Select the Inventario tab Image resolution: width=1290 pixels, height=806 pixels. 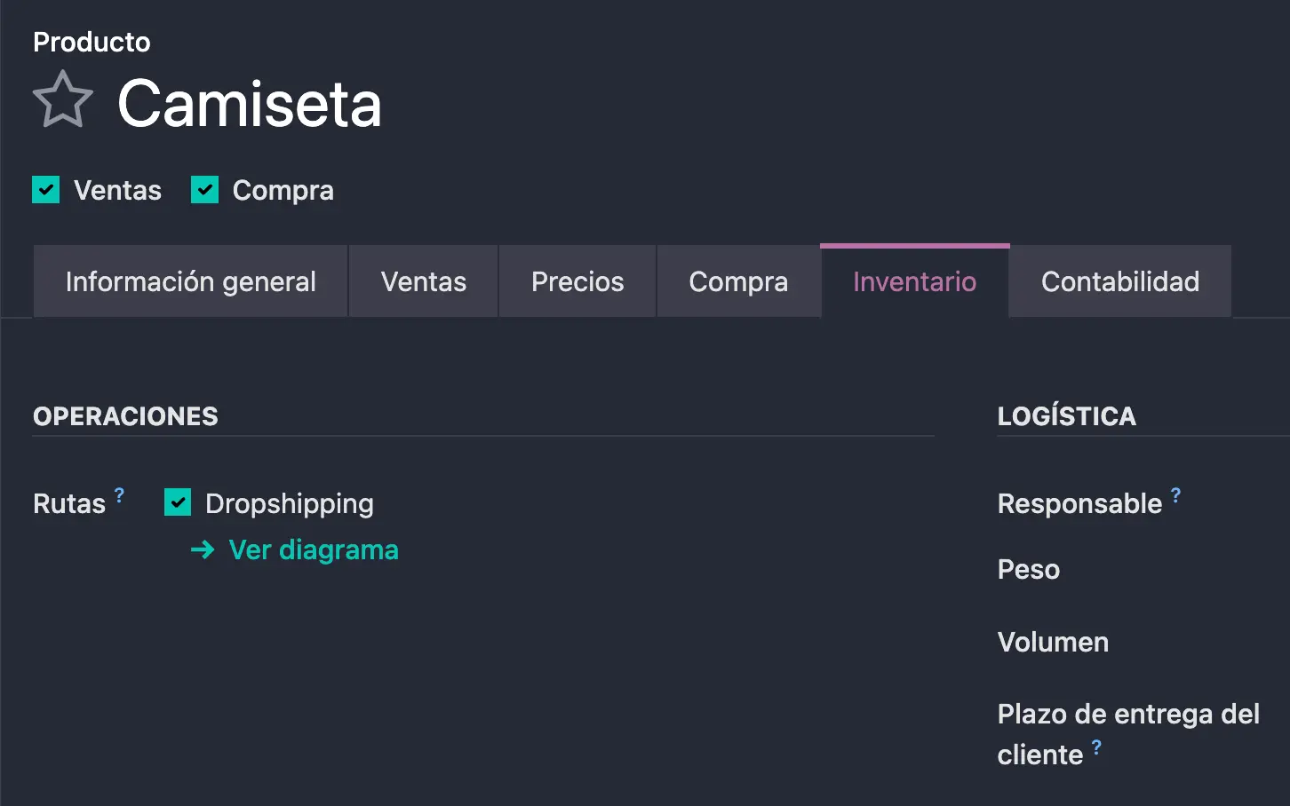pyautogui.click(x=914, y=281)
